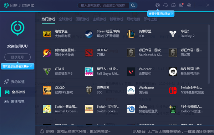
Task: Dismiss the 首次登录送超值优惠券 tooltip
Action: point(31,66)
